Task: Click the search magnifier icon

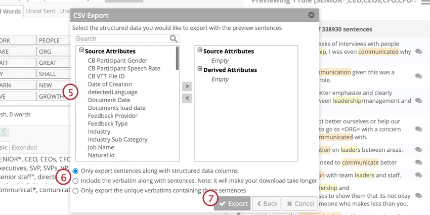Action: click(174, 38)
